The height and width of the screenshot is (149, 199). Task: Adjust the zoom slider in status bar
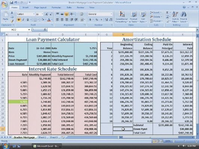(x=185, y=141)
